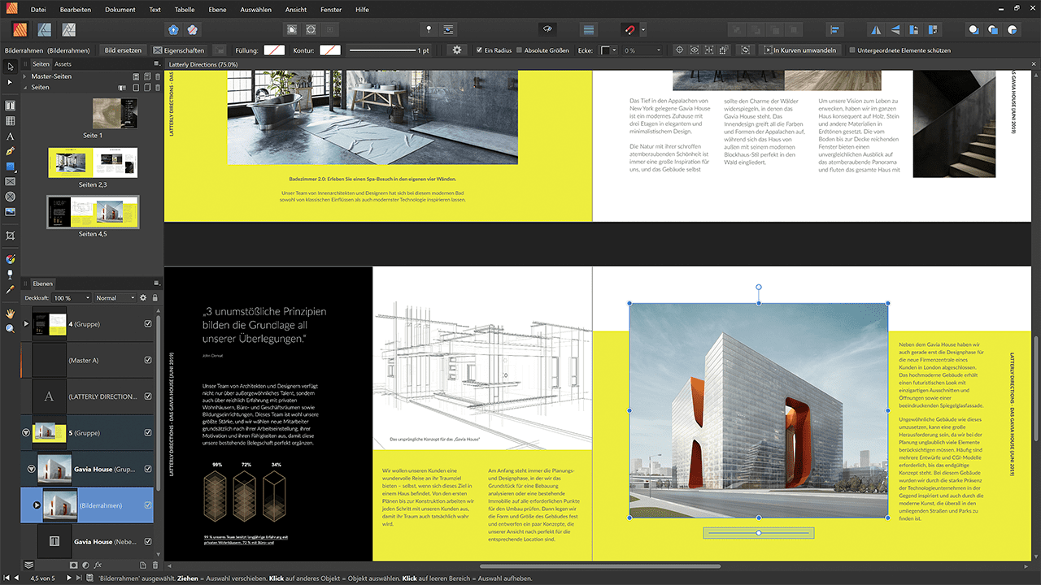The height and width of the screenshot is (585, 1041).
Task: Select the artistic Text tool
Action: coord(10,136)
